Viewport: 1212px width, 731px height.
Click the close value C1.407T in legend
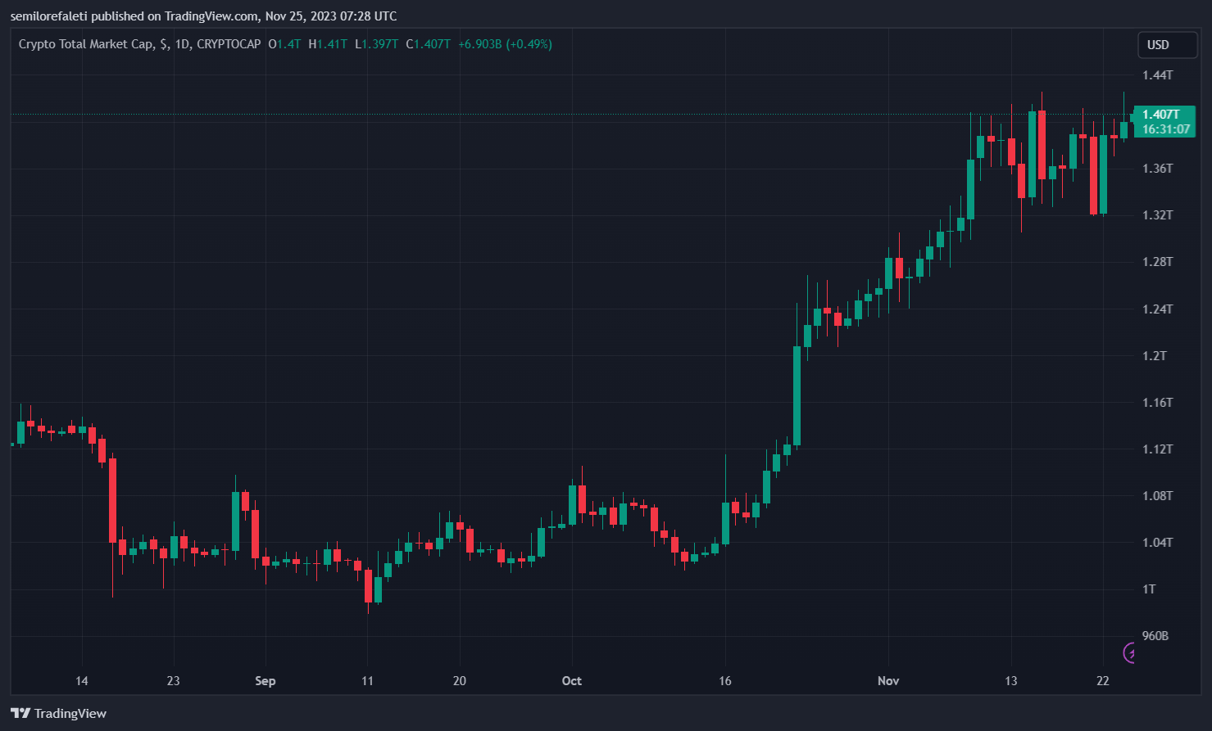(x=428, y=44)
